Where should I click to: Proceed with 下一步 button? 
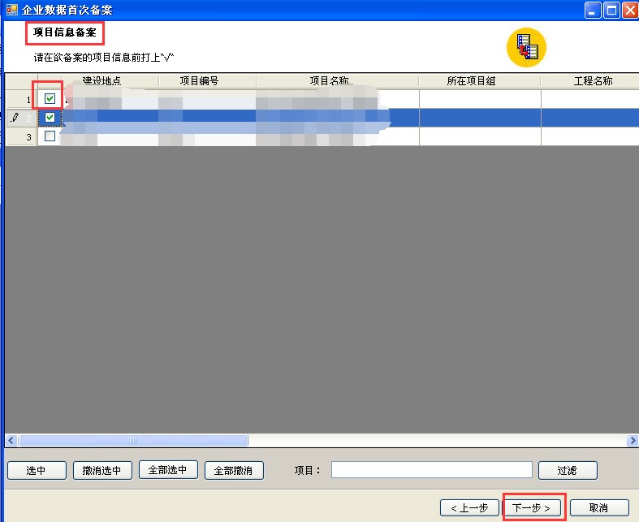tap(533, 507)
